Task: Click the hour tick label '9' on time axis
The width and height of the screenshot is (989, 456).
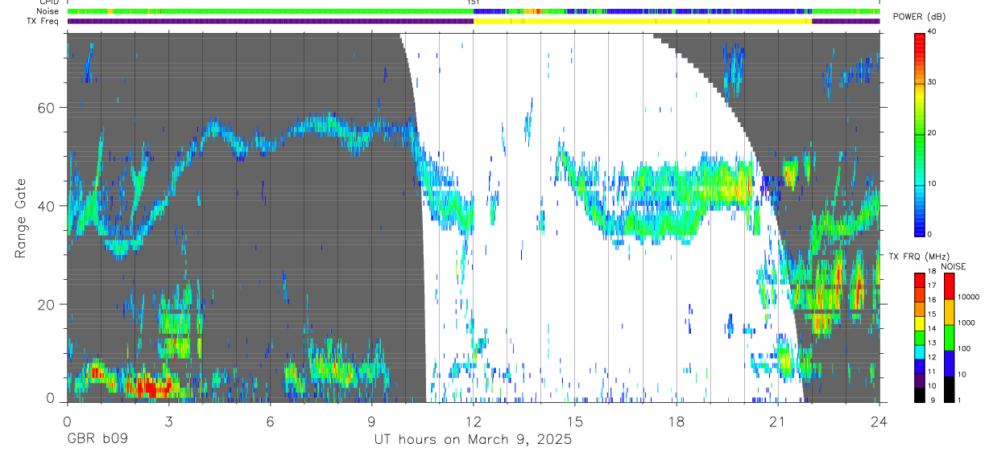Action: click(x=371, y=422)
